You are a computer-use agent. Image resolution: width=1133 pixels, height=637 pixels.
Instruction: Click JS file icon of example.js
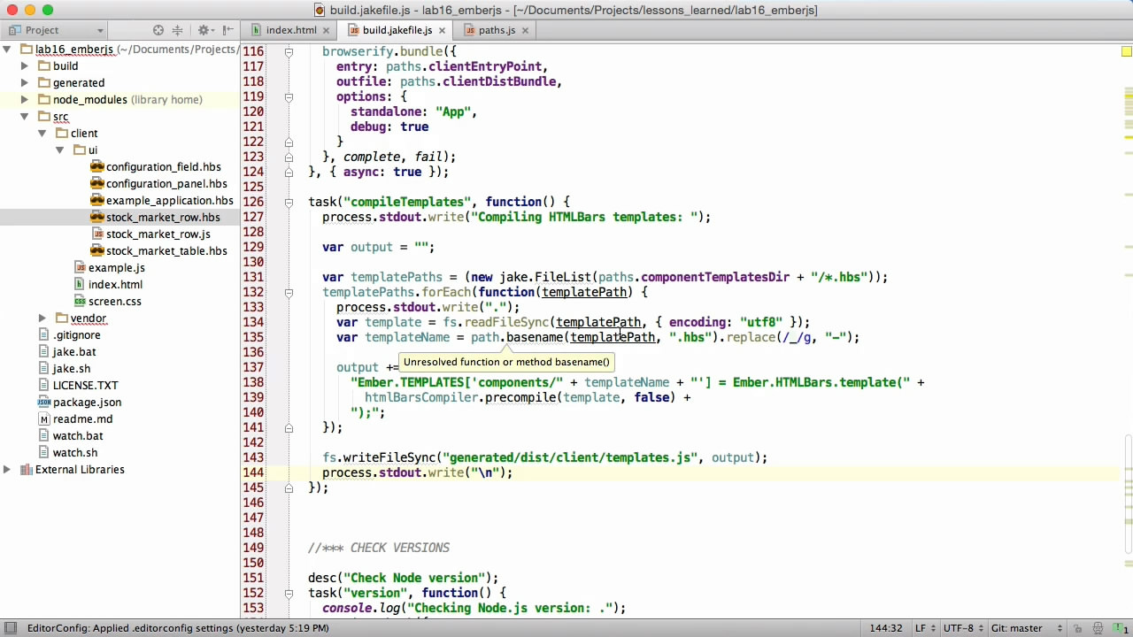point(80,268)
